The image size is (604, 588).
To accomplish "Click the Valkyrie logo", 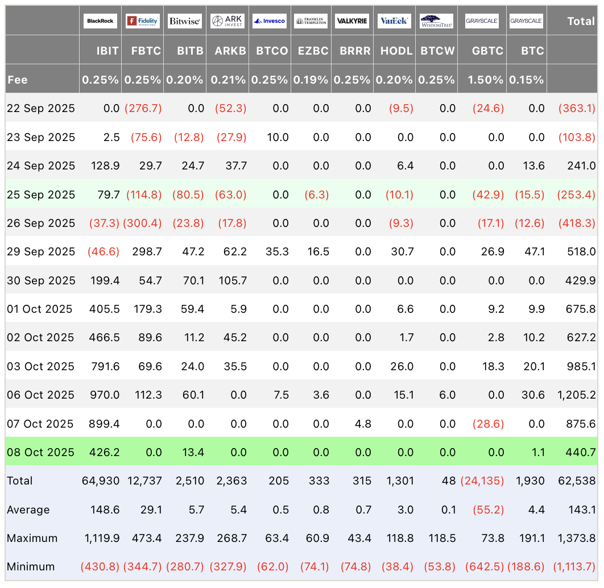I will [x=352, y=21].
